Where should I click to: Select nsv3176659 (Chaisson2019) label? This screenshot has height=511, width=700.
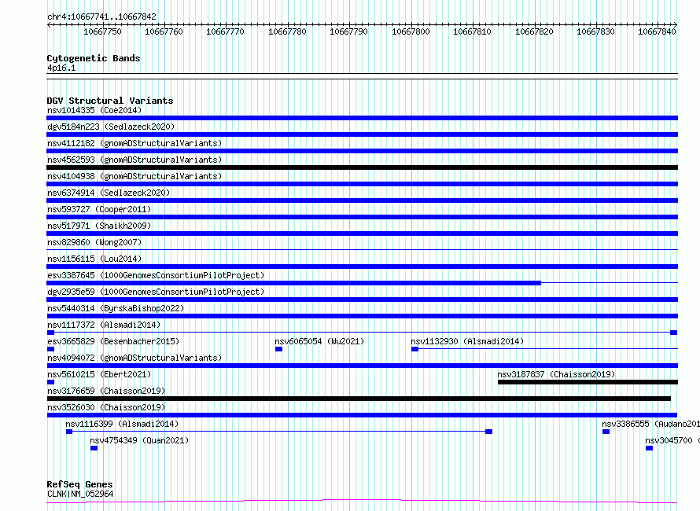click(106, 391)
